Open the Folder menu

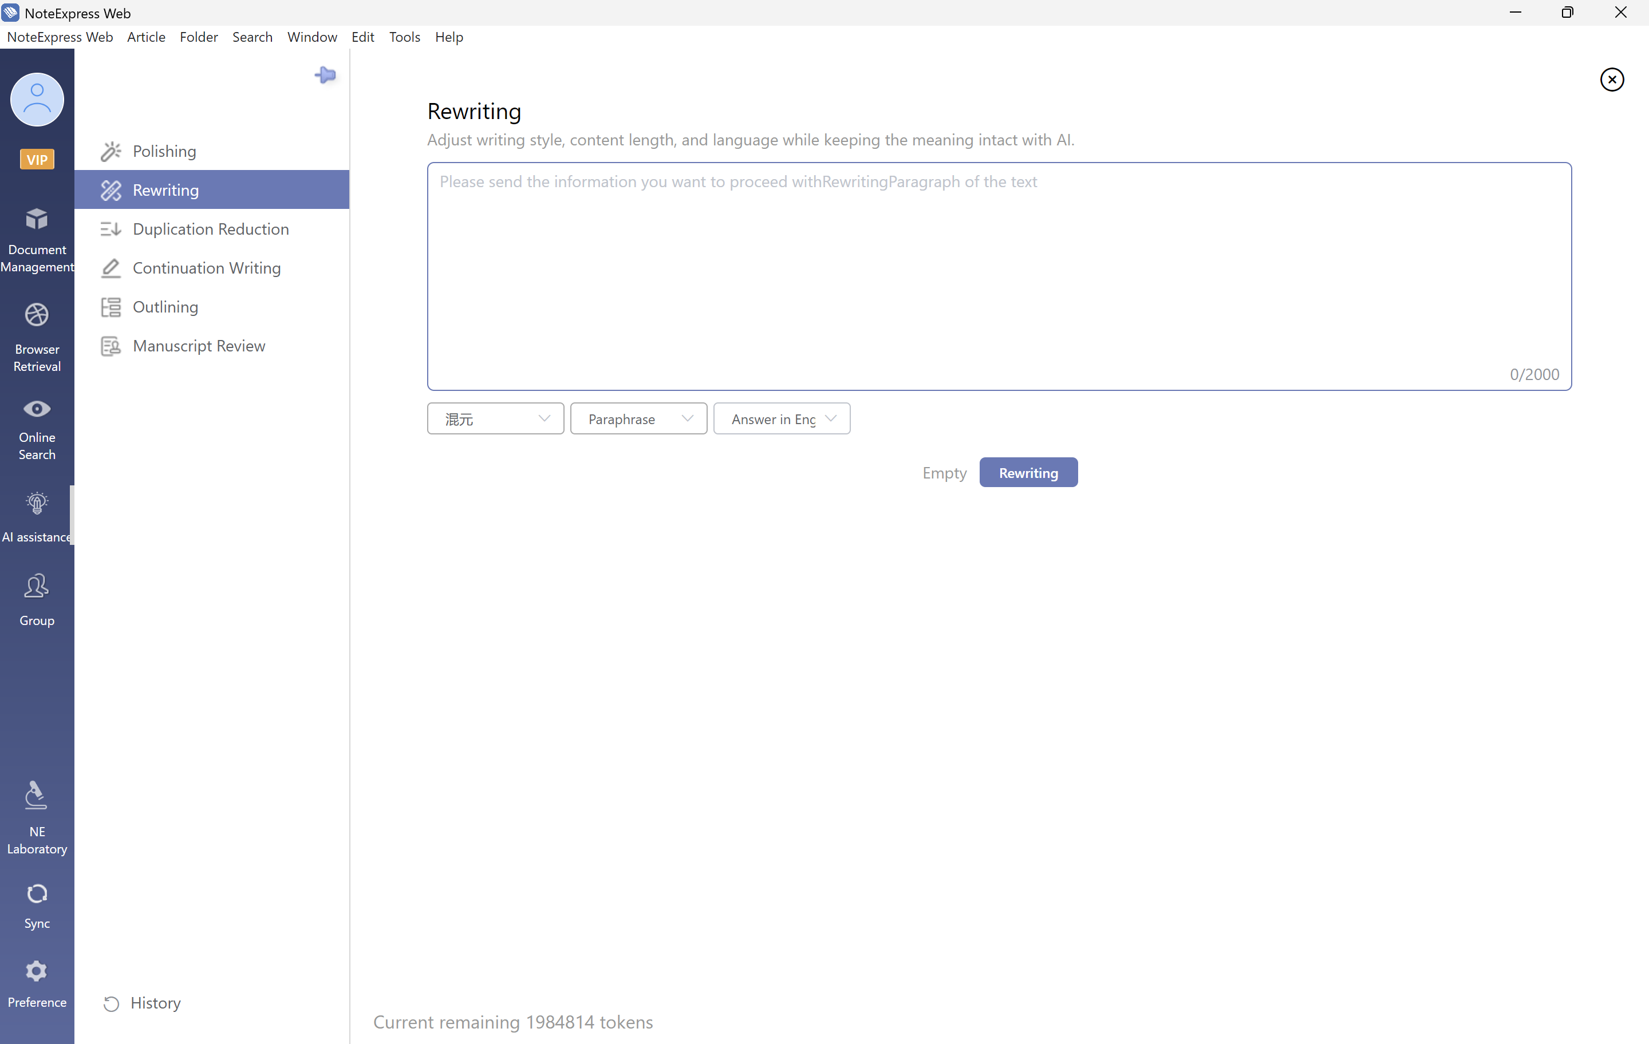pyautogui.click(x=199, y=37)
